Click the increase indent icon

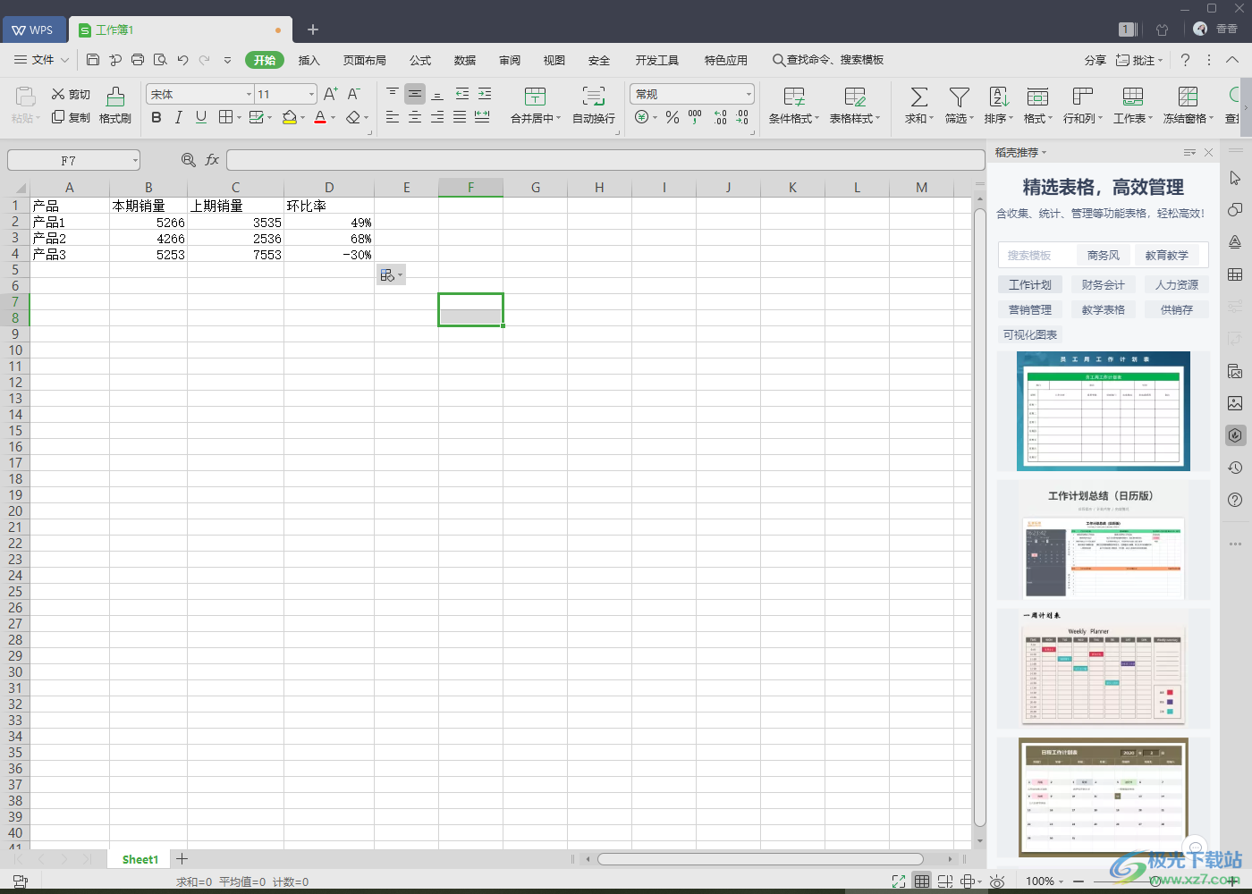click(x=485, y=94)
